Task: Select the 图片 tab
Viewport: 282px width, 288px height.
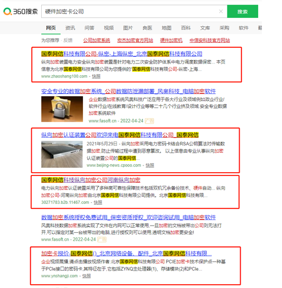Action: pyautogui.click(x=128, y=28)
